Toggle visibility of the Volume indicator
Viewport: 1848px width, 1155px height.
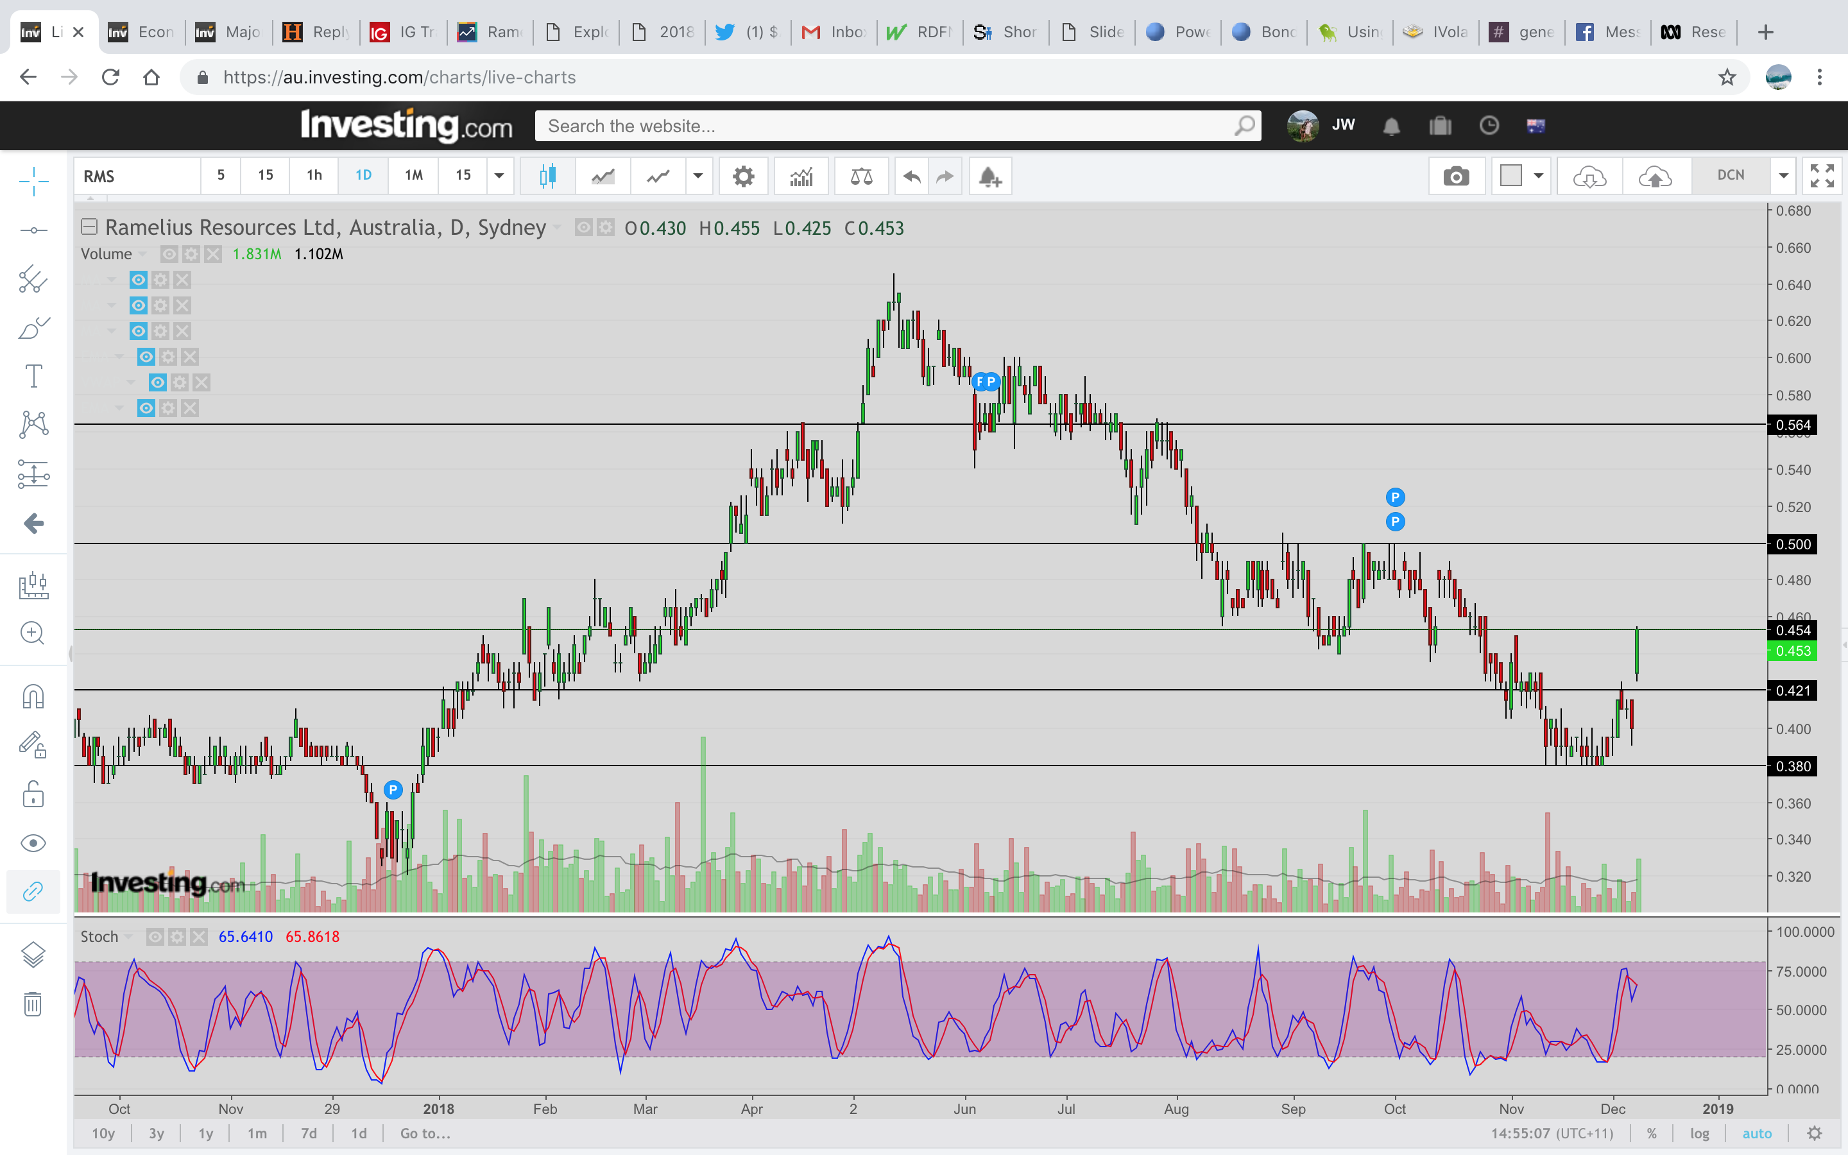[169, 253]
